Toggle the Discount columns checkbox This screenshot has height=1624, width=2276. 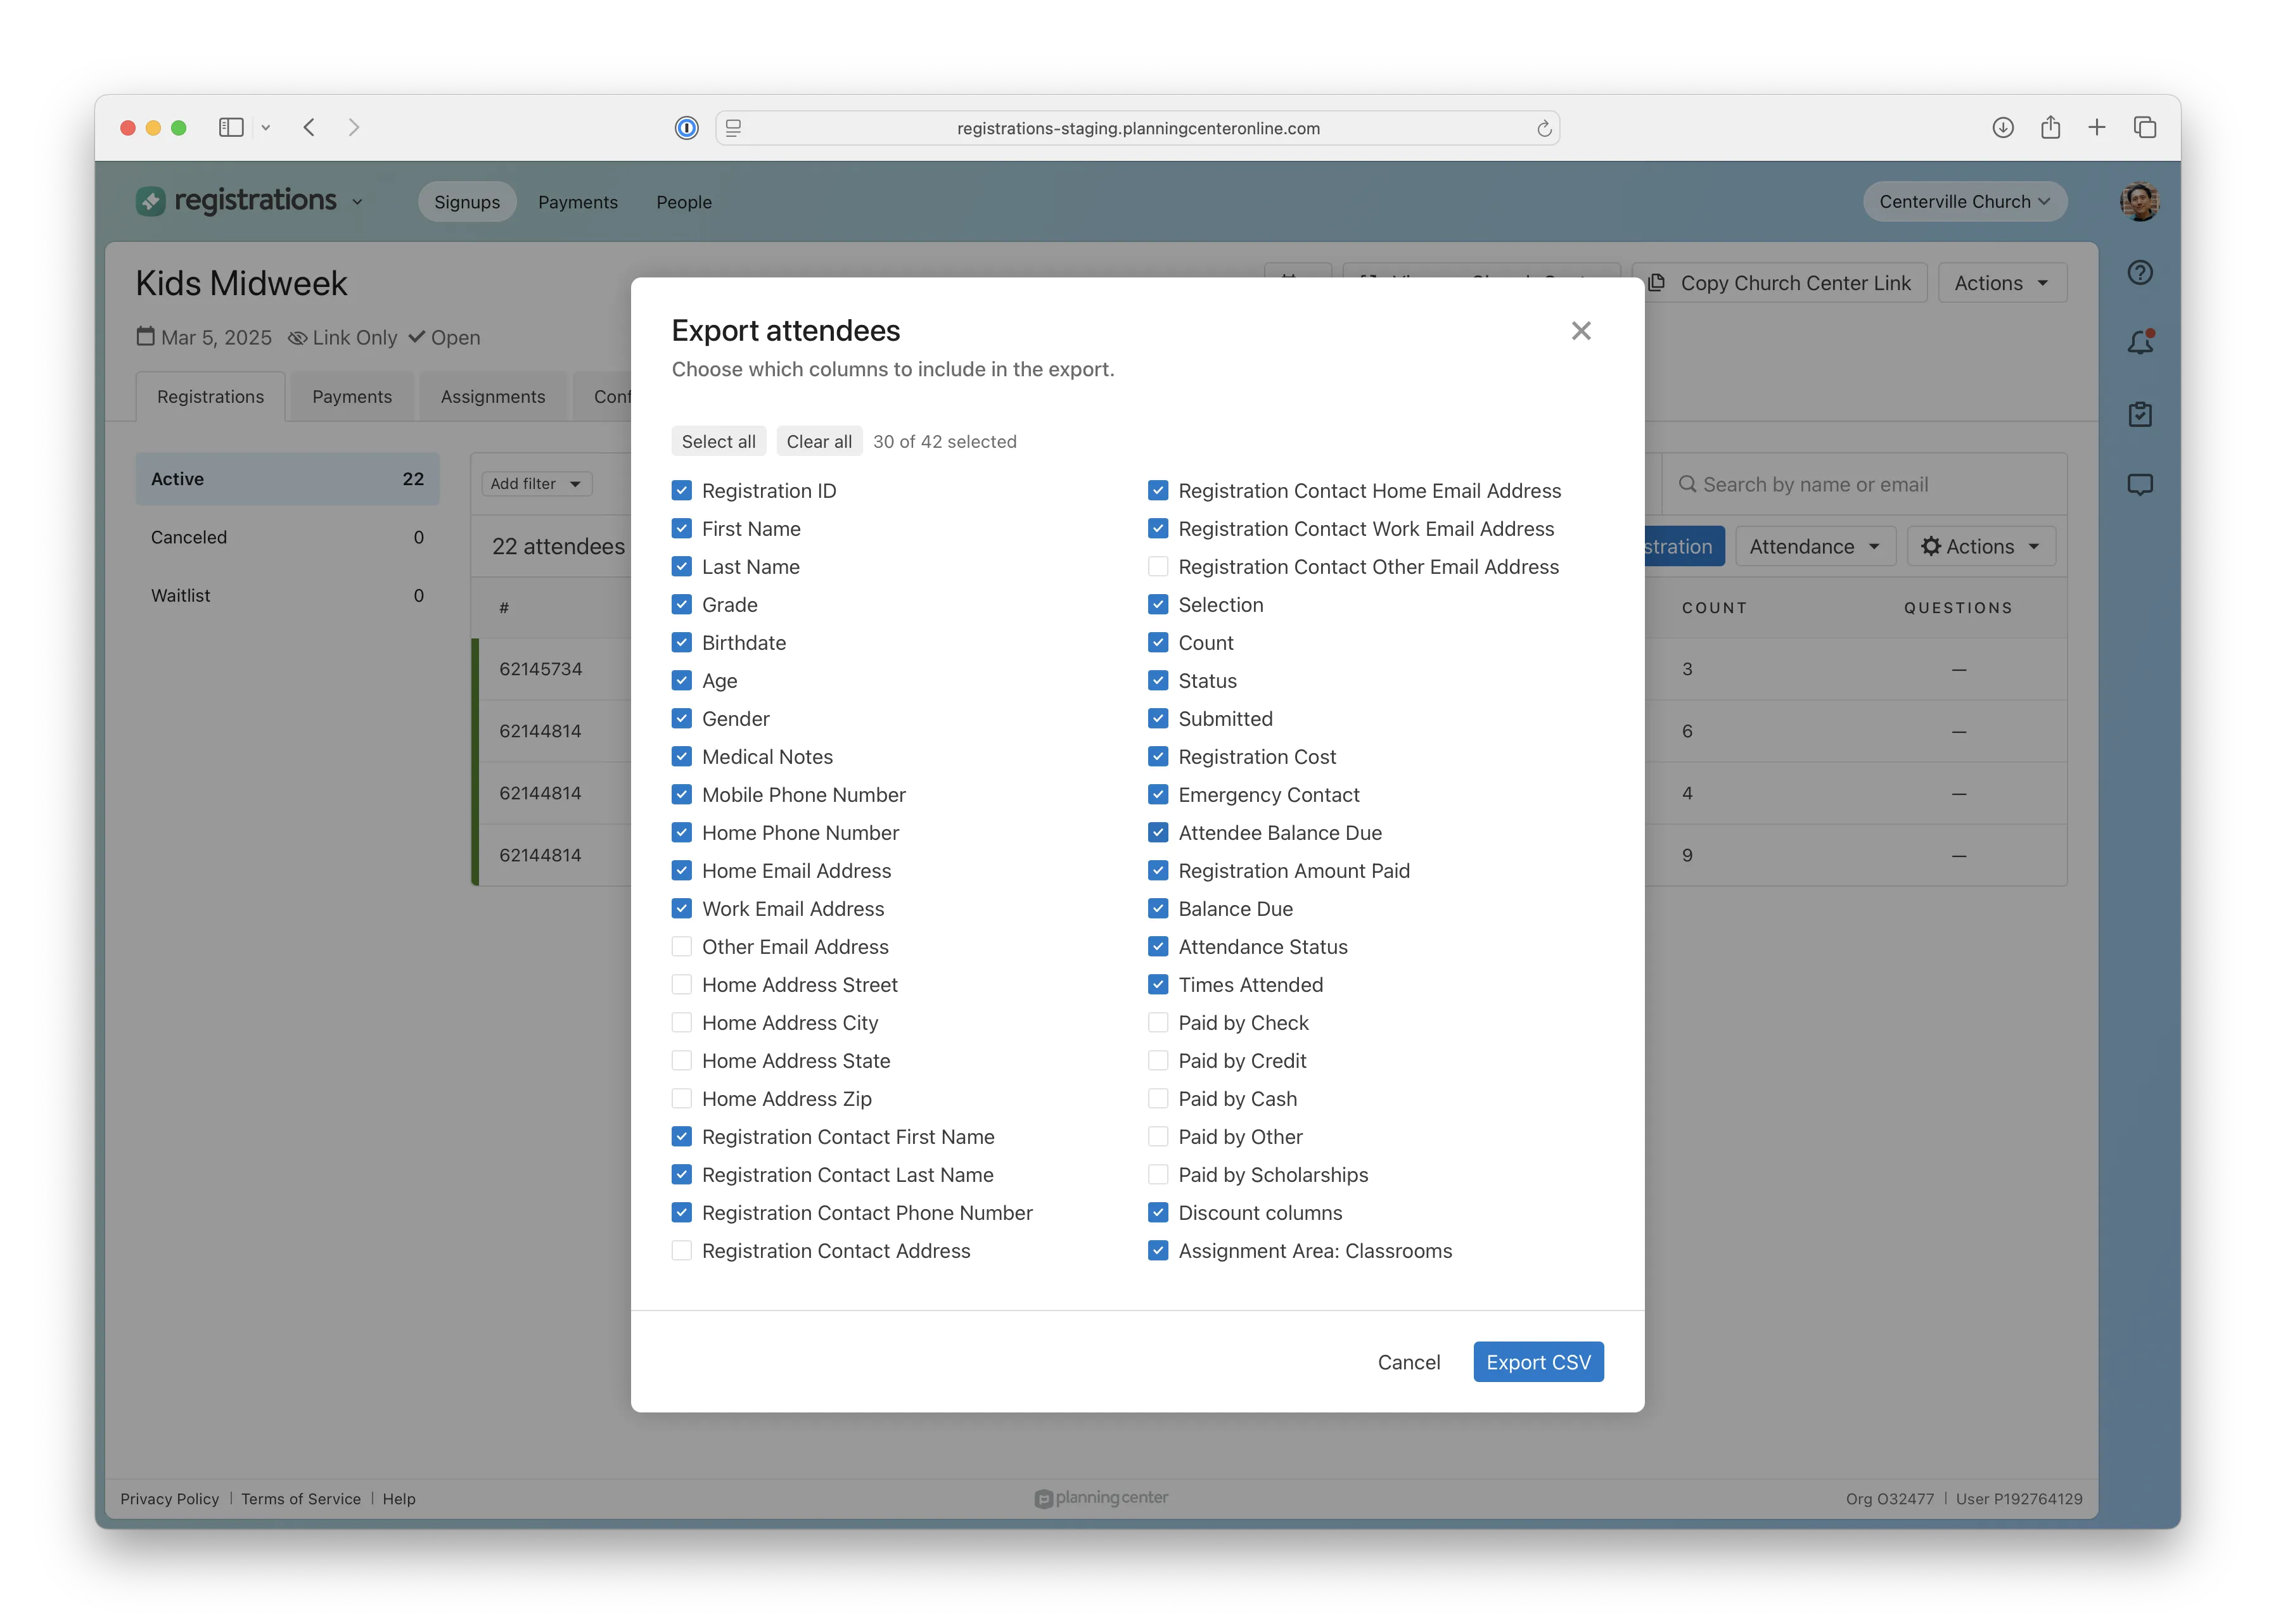tap(1158, 1212)
